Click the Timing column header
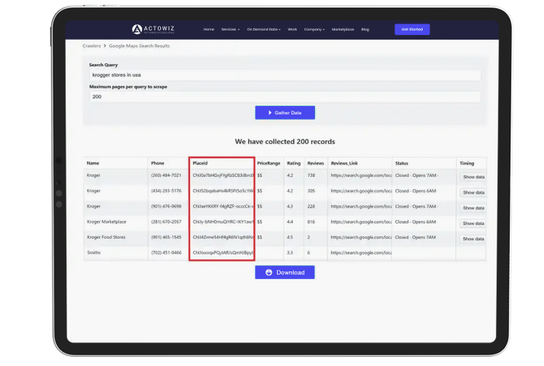This screenshot has width=544, height=366. pos(467,163)
